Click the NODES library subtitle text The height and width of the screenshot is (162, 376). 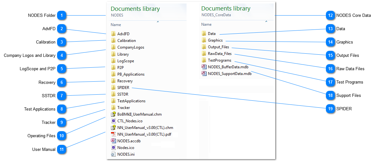tap(117, 15)
